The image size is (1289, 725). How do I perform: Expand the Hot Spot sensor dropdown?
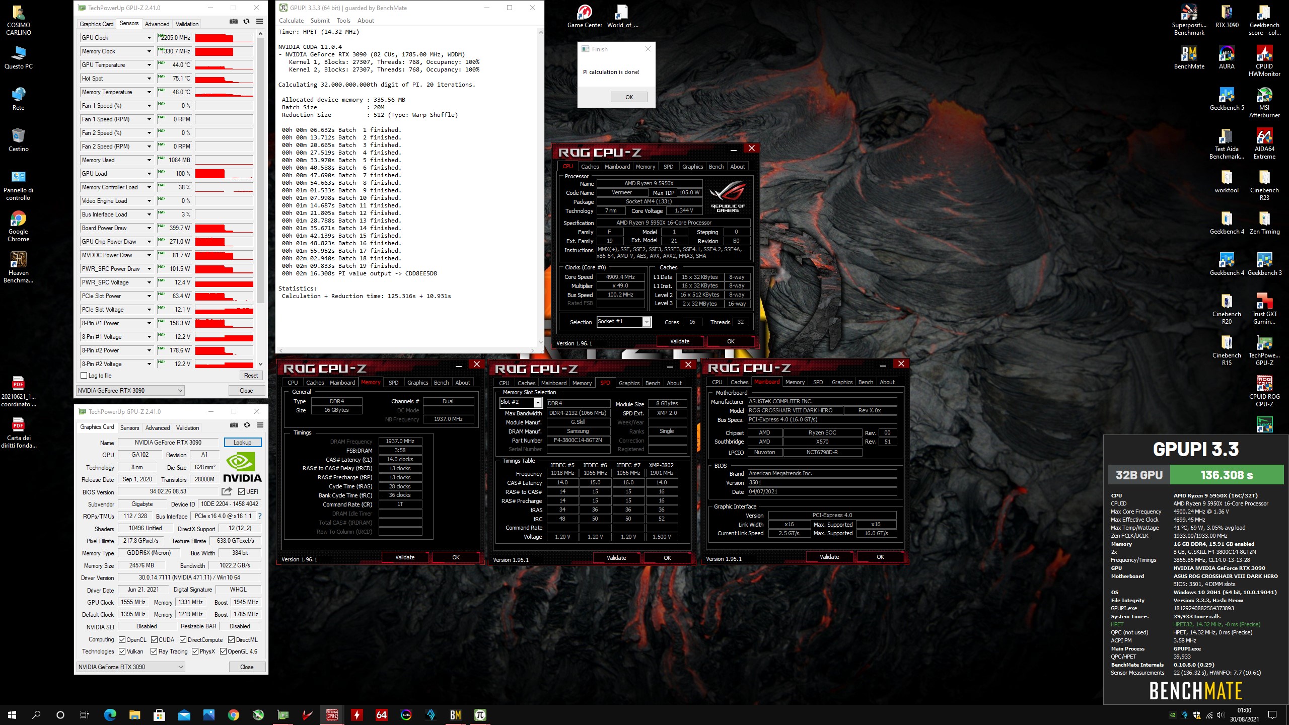click(149, 79)
